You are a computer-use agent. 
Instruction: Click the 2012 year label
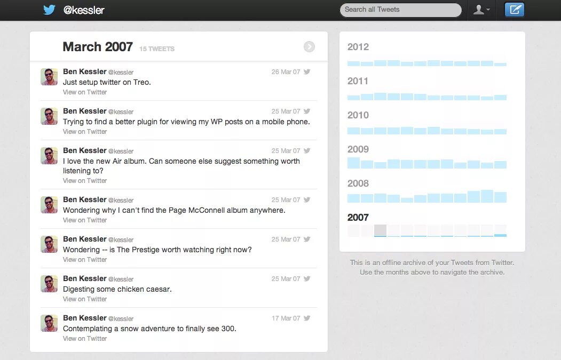(358, 47)
